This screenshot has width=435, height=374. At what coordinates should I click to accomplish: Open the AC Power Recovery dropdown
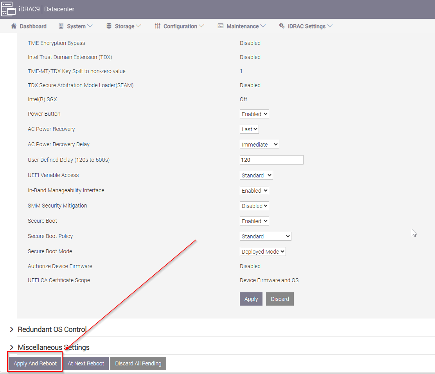pos(249,129)
